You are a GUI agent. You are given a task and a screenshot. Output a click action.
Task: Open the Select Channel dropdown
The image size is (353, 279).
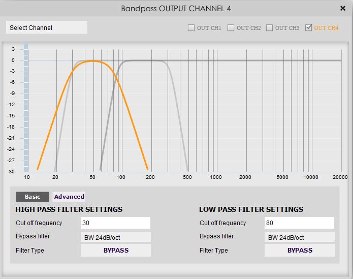click(x=47, y=27)
